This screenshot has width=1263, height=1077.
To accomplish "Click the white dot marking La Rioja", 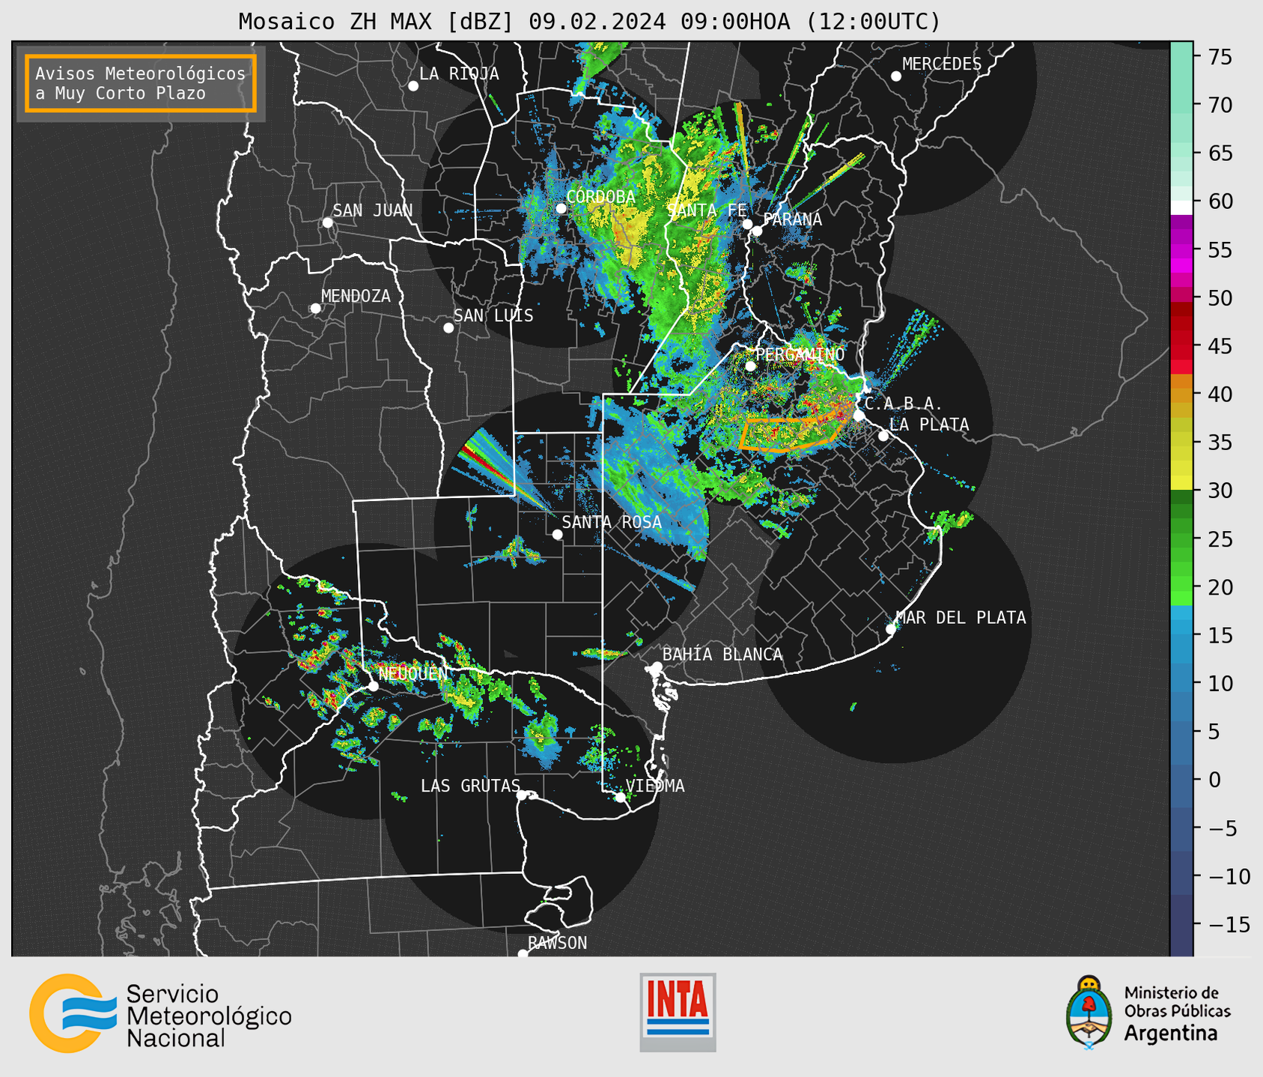I will [413, 86].
